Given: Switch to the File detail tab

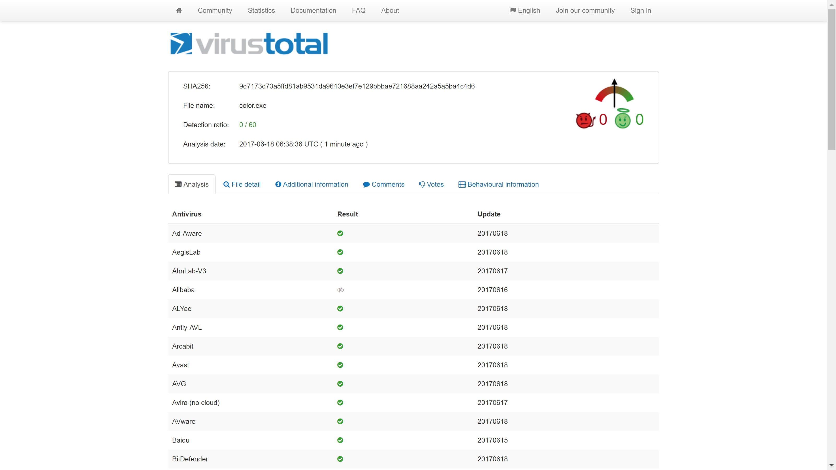Looking at the screenshot, I should pos(242,184).
